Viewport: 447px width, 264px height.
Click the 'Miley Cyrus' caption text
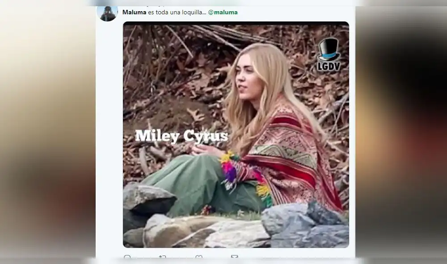tap(181, 136)
